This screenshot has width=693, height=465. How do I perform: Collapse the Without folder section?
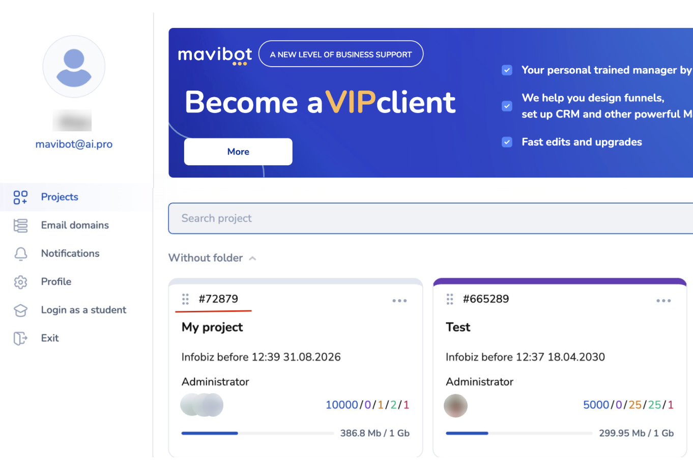(x=252, y=258)
